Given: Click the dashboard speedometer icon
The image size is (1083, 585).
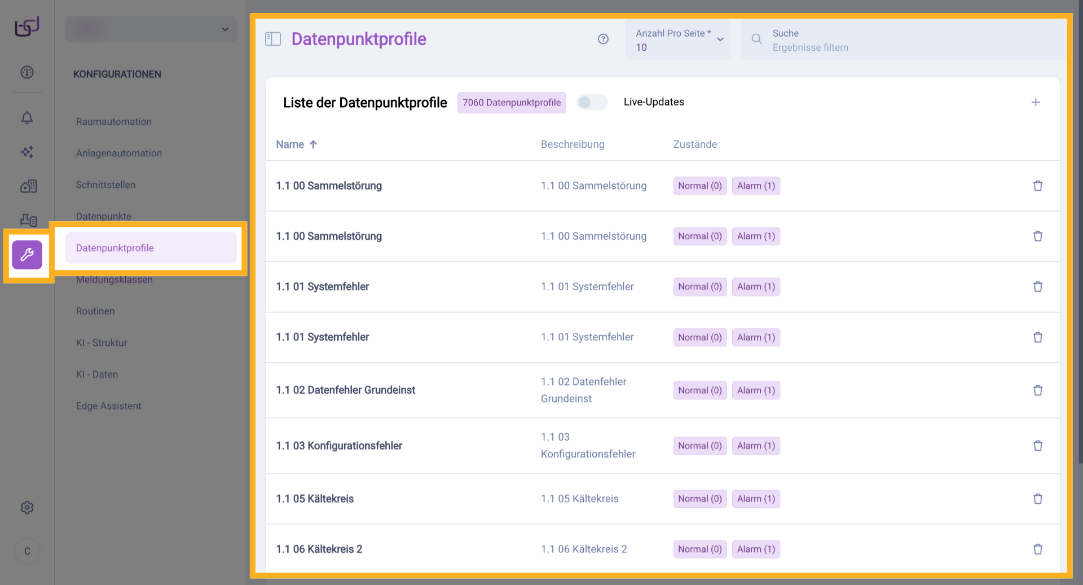Looking at the screenshot, I should pos(27,72).
